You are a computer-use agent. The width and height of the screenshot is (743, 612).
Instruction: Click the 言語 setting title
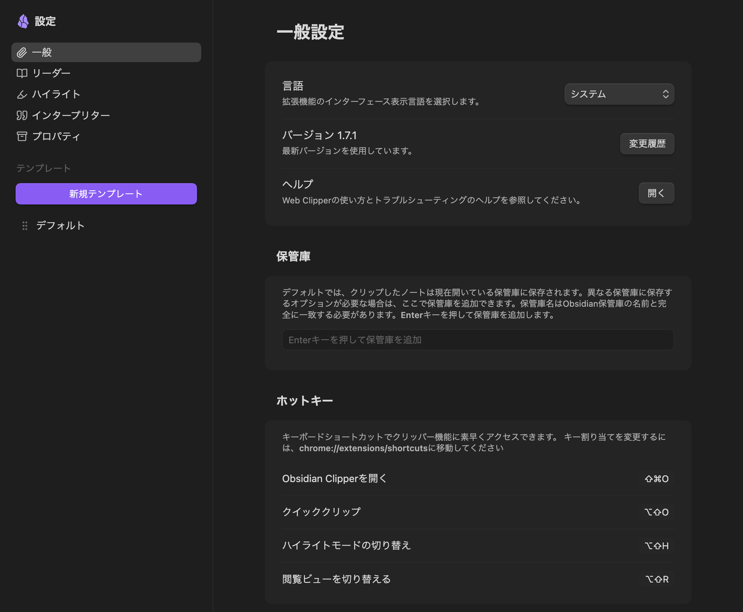(293, 86)
